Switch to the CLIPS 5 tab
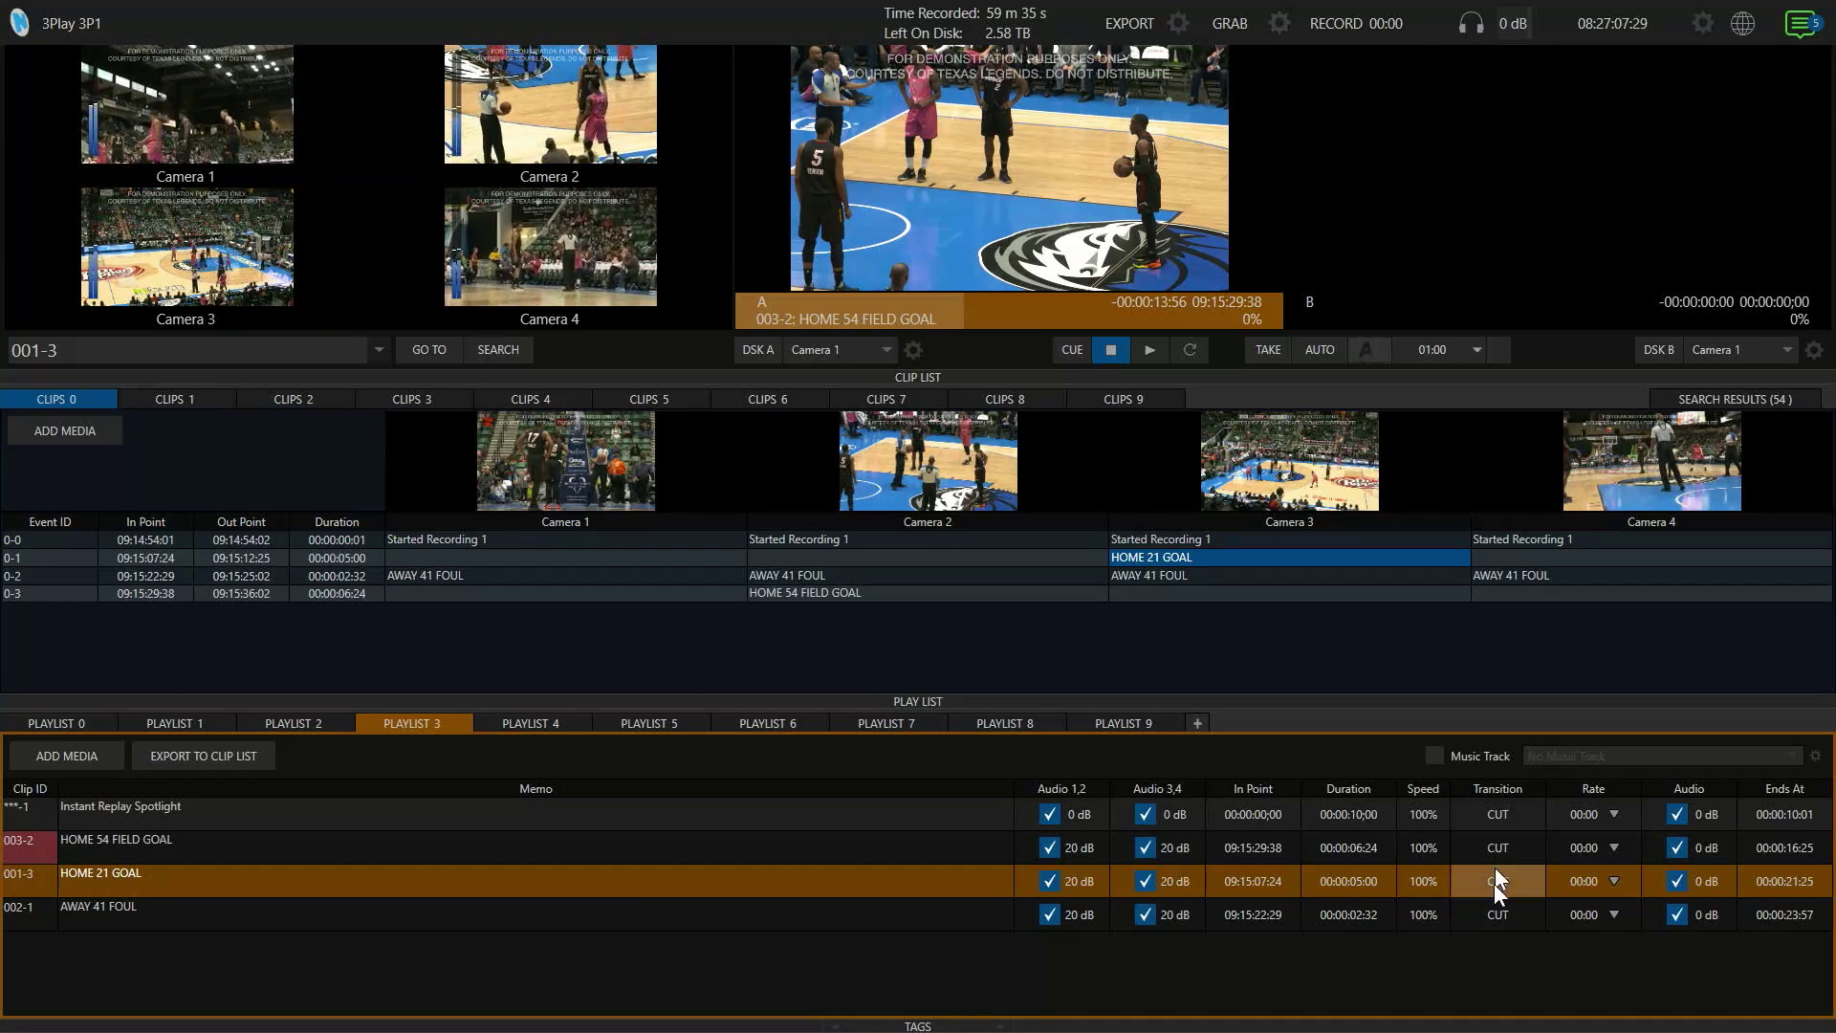Viewport: 1836px width, 1033px height. [649, 400]
